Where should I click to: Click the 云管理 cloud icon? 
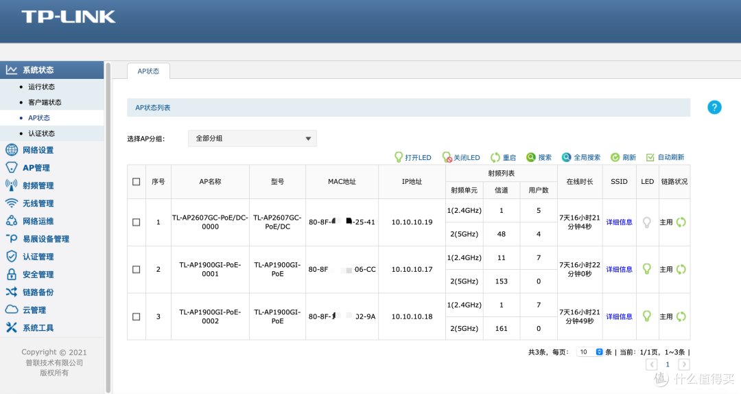(x=12, y=310)
